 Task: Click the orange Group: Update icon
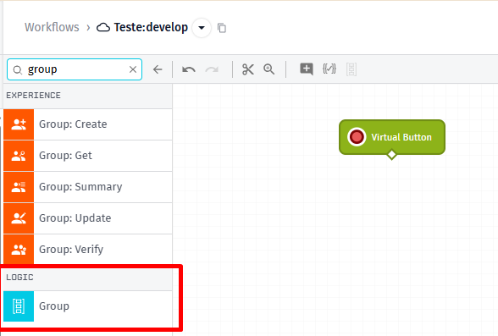19,218
